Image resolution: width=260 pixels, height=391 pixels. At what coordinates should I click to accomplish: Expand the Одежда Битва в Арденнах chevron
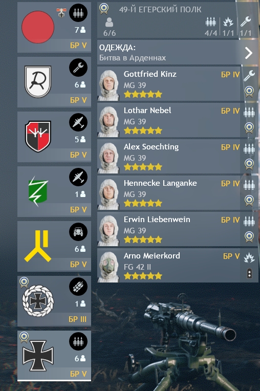pos(248,53)
